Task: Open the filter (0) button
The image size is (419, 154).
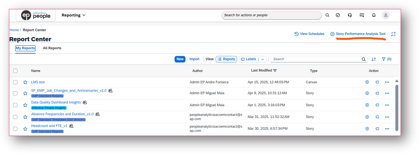Action: click(387, 59)
